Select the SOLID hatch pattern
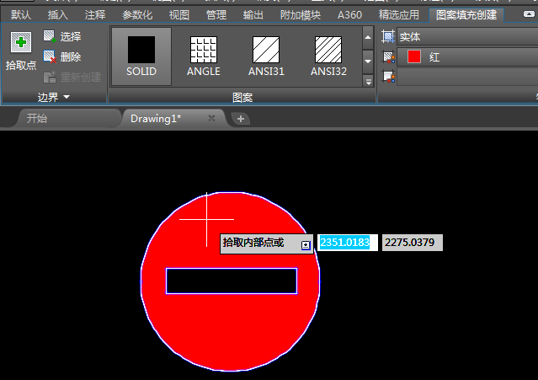538x380 pixels. (x=141, y=56)
